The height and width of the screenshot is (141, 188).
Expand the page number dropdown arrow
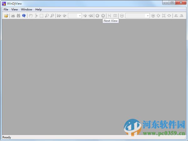point(80,16)
